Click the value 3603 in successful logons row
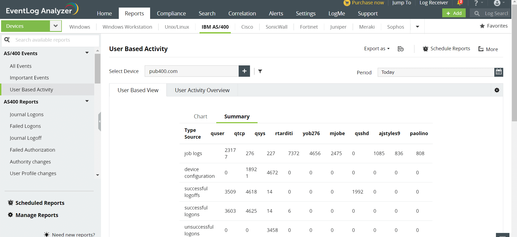The image size is (517, 237). coord(230,211)
